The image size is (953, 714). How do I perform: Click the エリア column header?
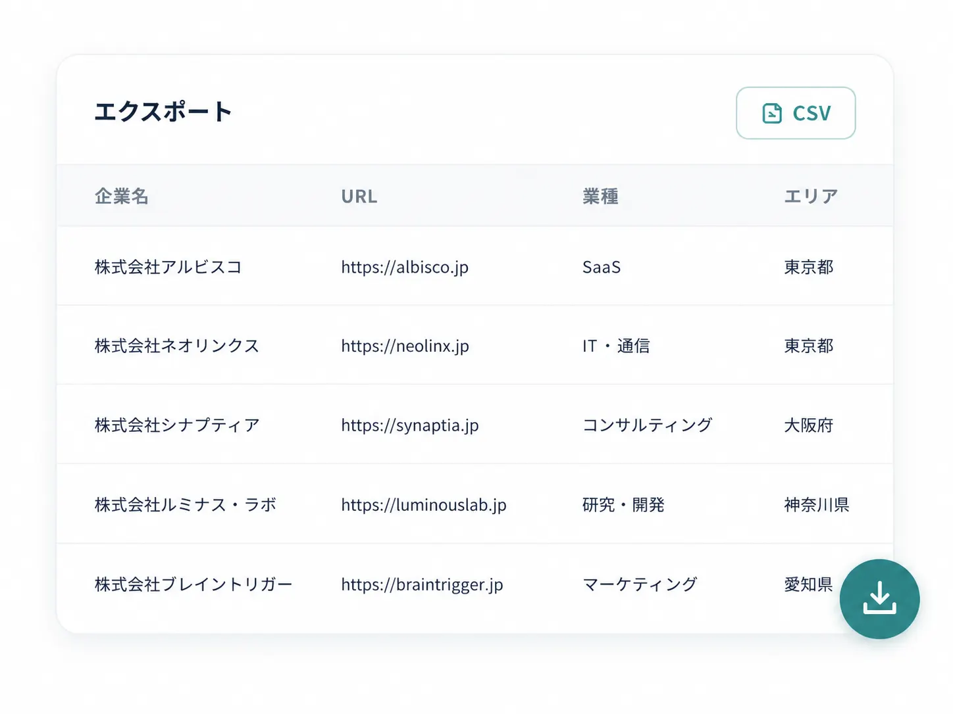(811, 196)
